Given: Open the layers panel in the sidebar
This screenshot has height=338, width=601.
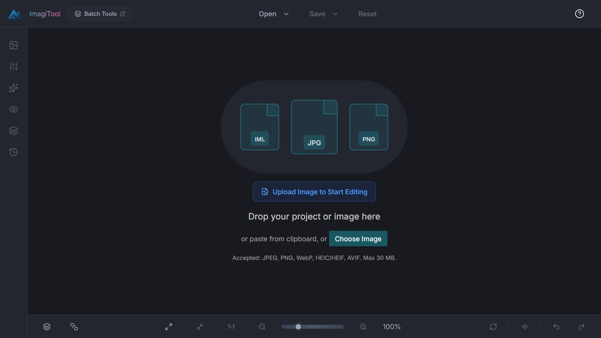Looking at the screenshot, I should [x=13, y=131].
